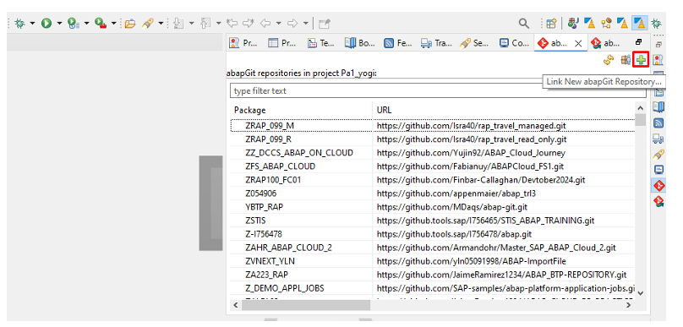The height and width of the screenshot is (327, 683).
Task: Open the Forward history dropdown arrow
Action: [x=305, y=24]
